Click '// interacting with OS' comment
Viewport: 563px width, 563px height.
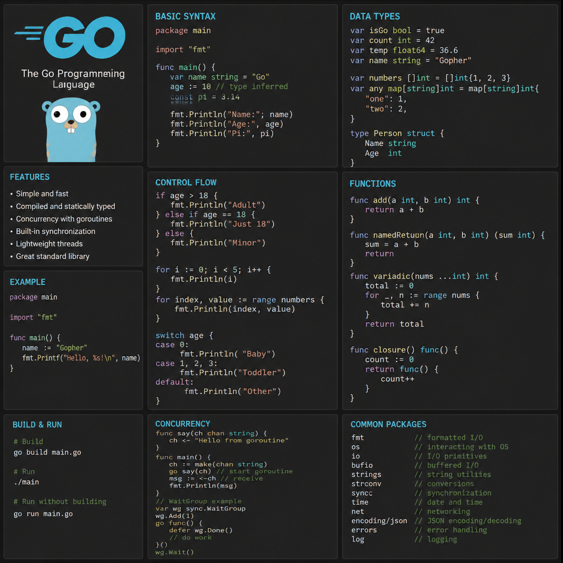(x=461, y=447)
